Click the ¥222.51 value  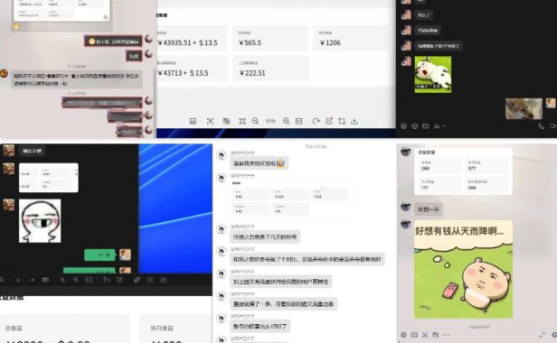[252, 73]
